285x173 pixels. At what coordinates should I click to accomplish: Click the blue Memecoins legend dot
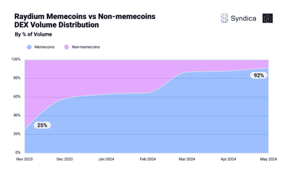(29, 47)
